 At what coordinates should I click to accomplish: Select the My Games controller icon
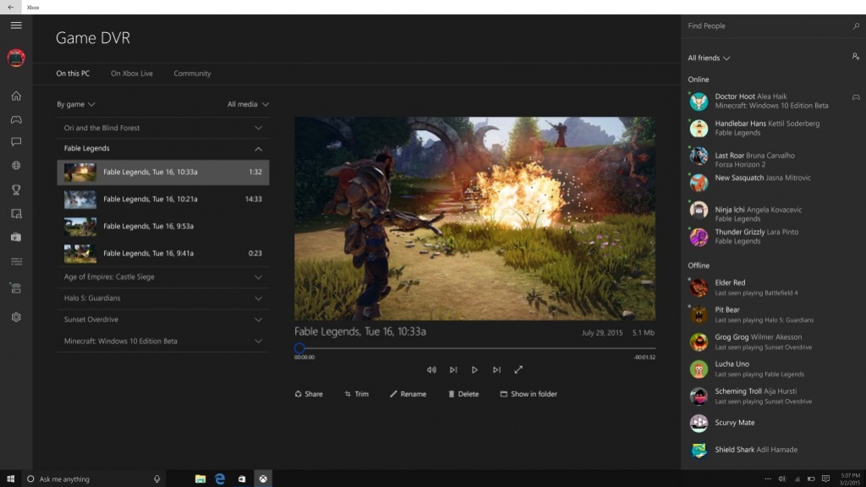point(14,119)
